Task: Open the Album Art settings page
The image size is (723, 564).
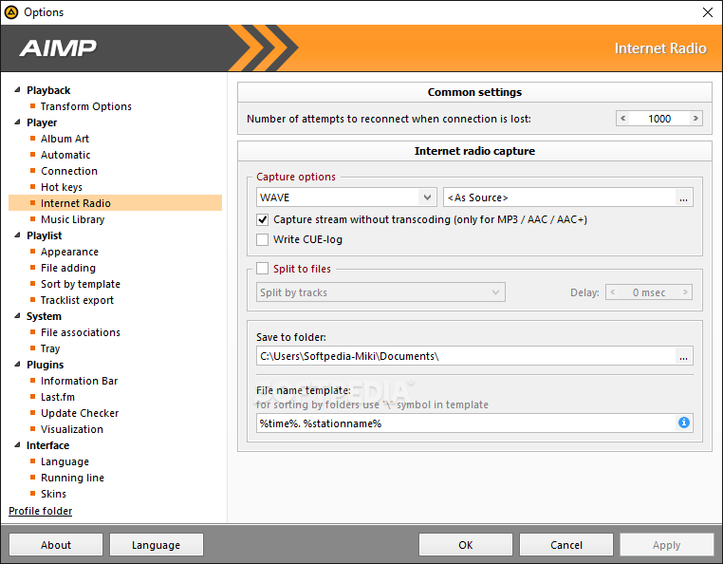Action: [65, 139]
